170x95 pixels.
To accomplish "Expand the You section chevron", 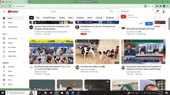I will (7, 34).
